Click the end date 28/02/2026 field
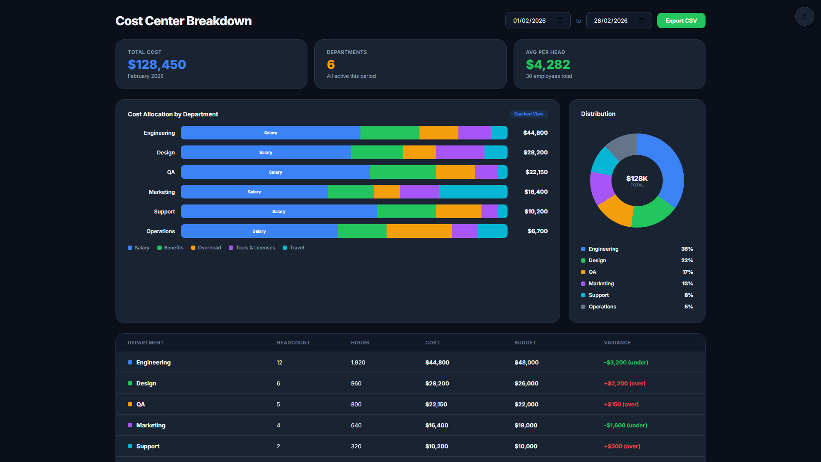 pos(619,21)
